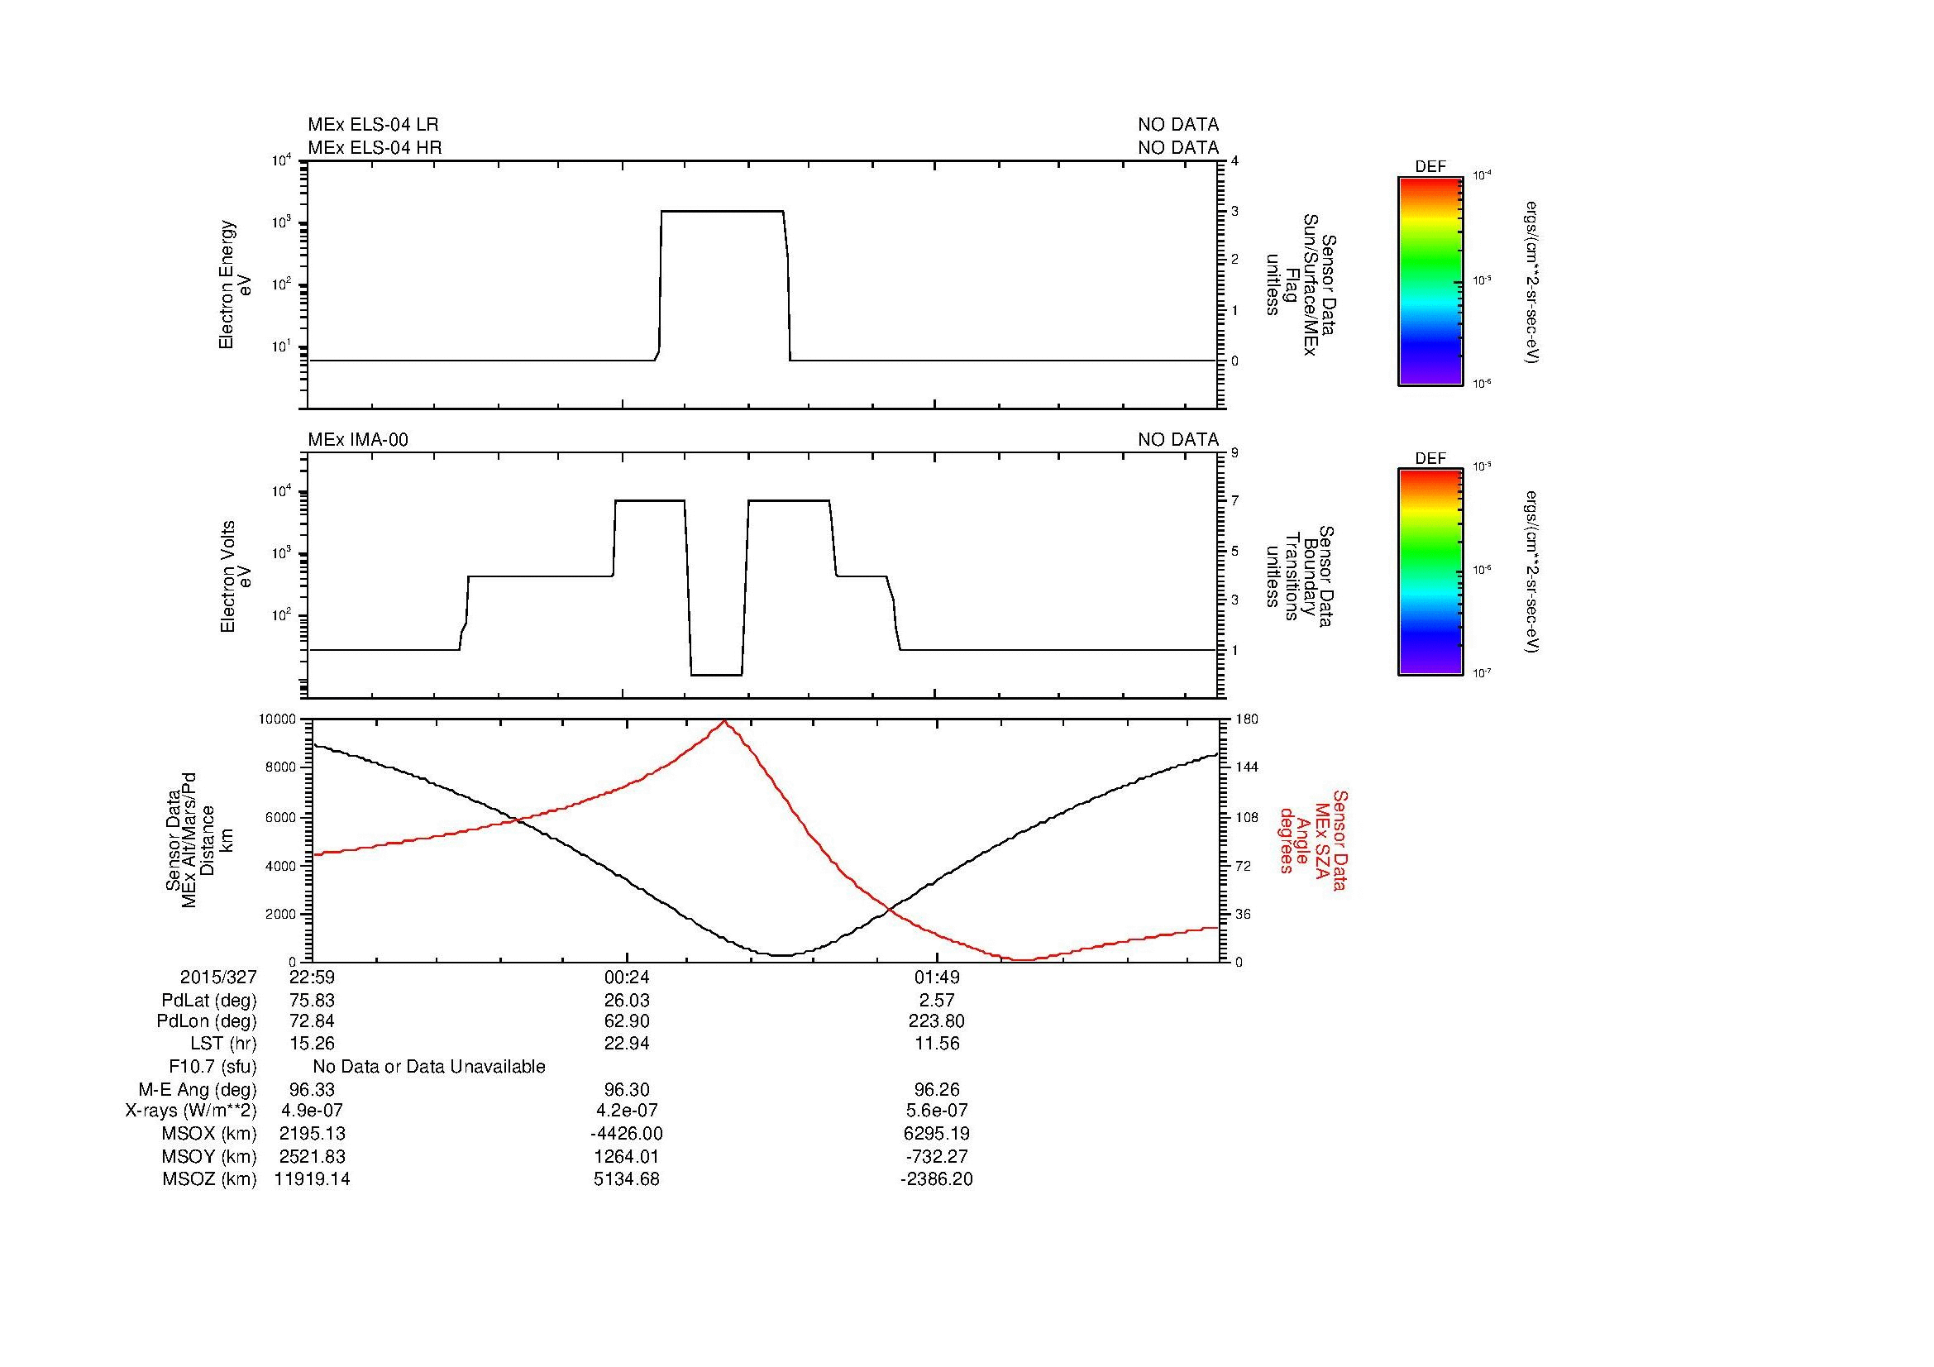Click the 'F10.7 (sfu)' row label
Viewport: 1934px width, 1367px height.
[213, 1067]
